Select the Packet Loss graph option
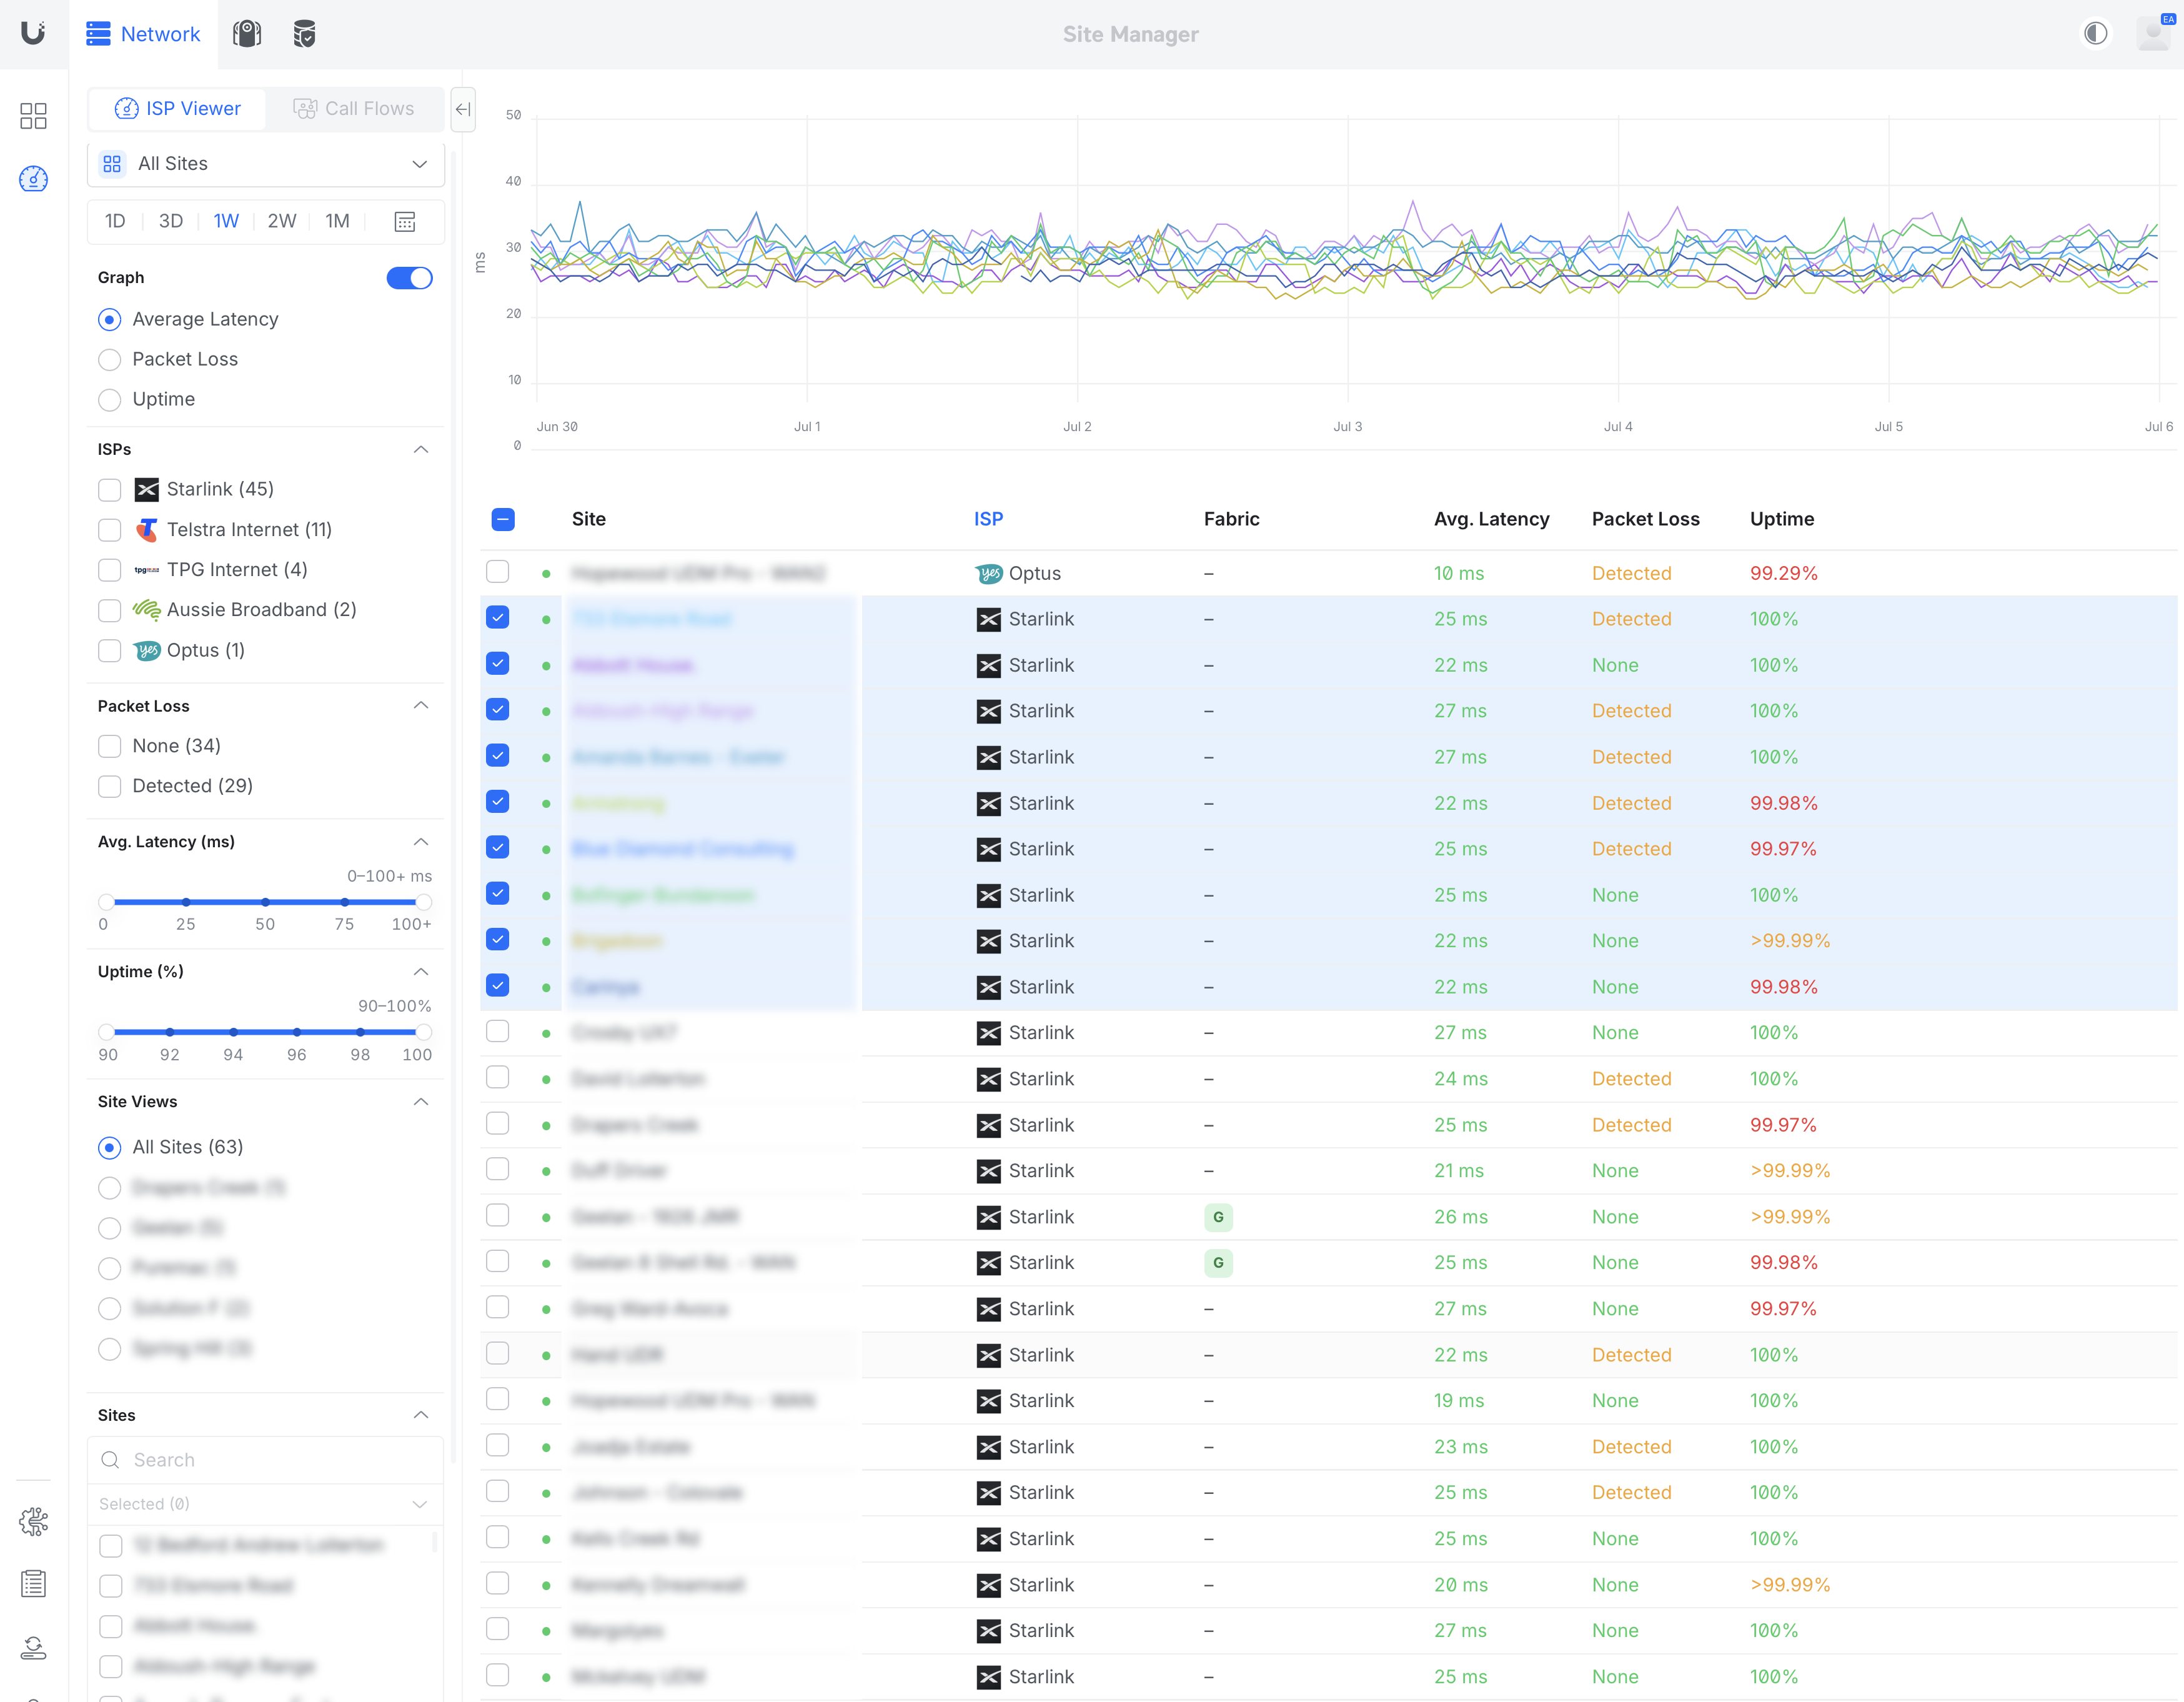The image size is (2184, 1702). [x=110, y=359]
